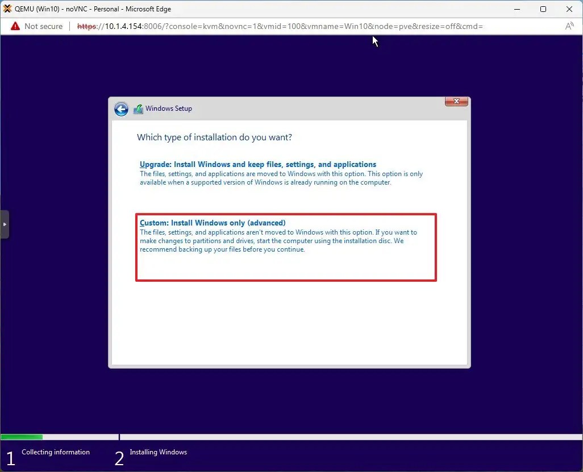Click the Windows Setup logo in the dialog titlebar
Image resolution: width=583 pixels, height=472 pixels.
[x=138, y=108]
